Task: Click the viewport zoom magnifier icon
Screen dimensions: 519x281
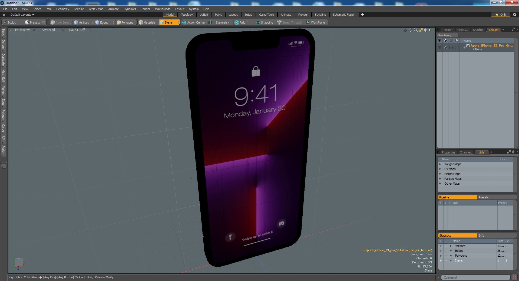Action: tap(416, 30)
